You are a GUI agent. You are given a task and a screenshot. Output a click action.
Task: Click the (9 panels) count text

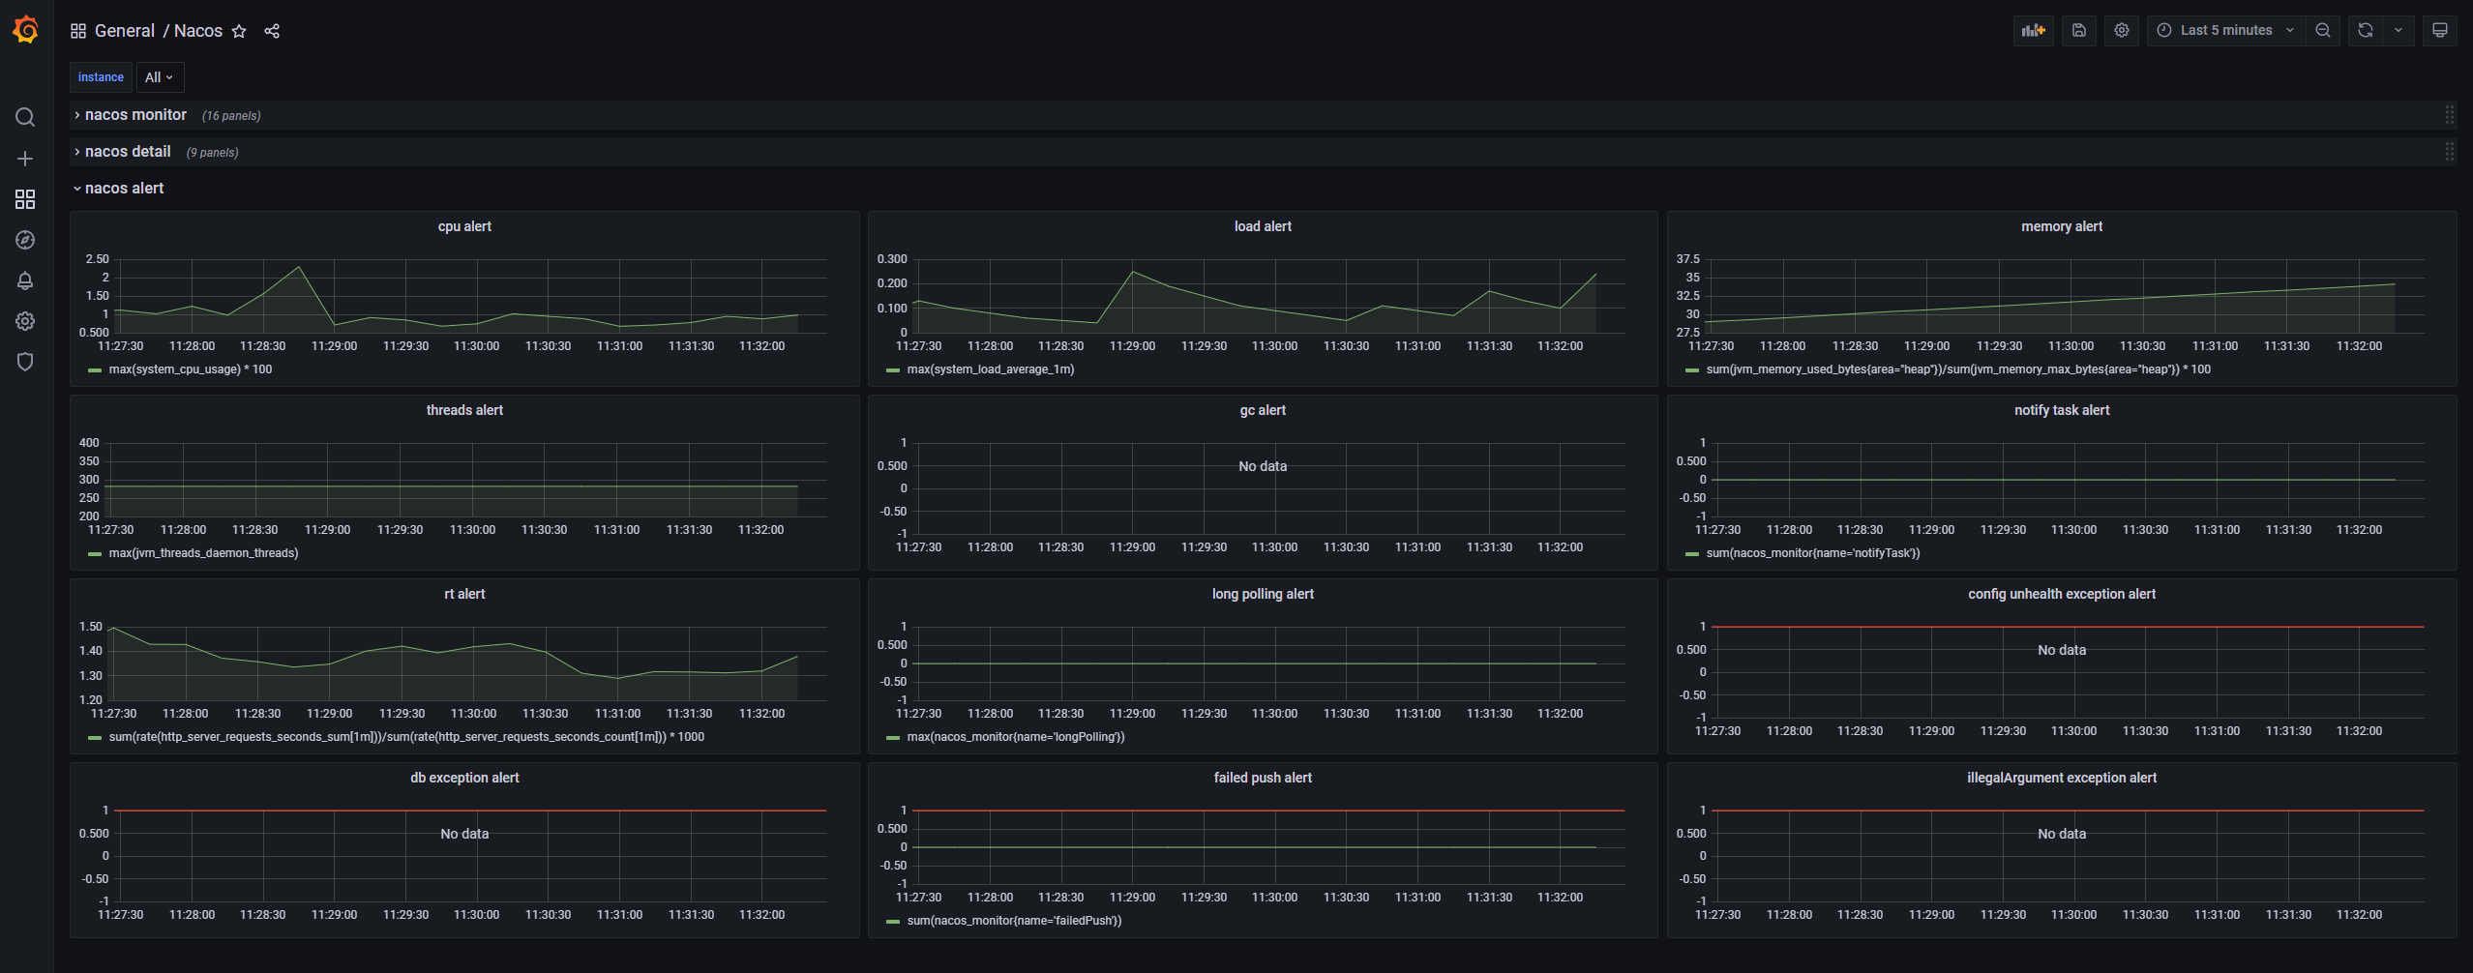(x=212, y=153)
